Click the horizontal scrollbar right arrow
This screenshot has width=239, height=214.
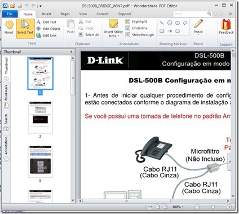[228, 201]
